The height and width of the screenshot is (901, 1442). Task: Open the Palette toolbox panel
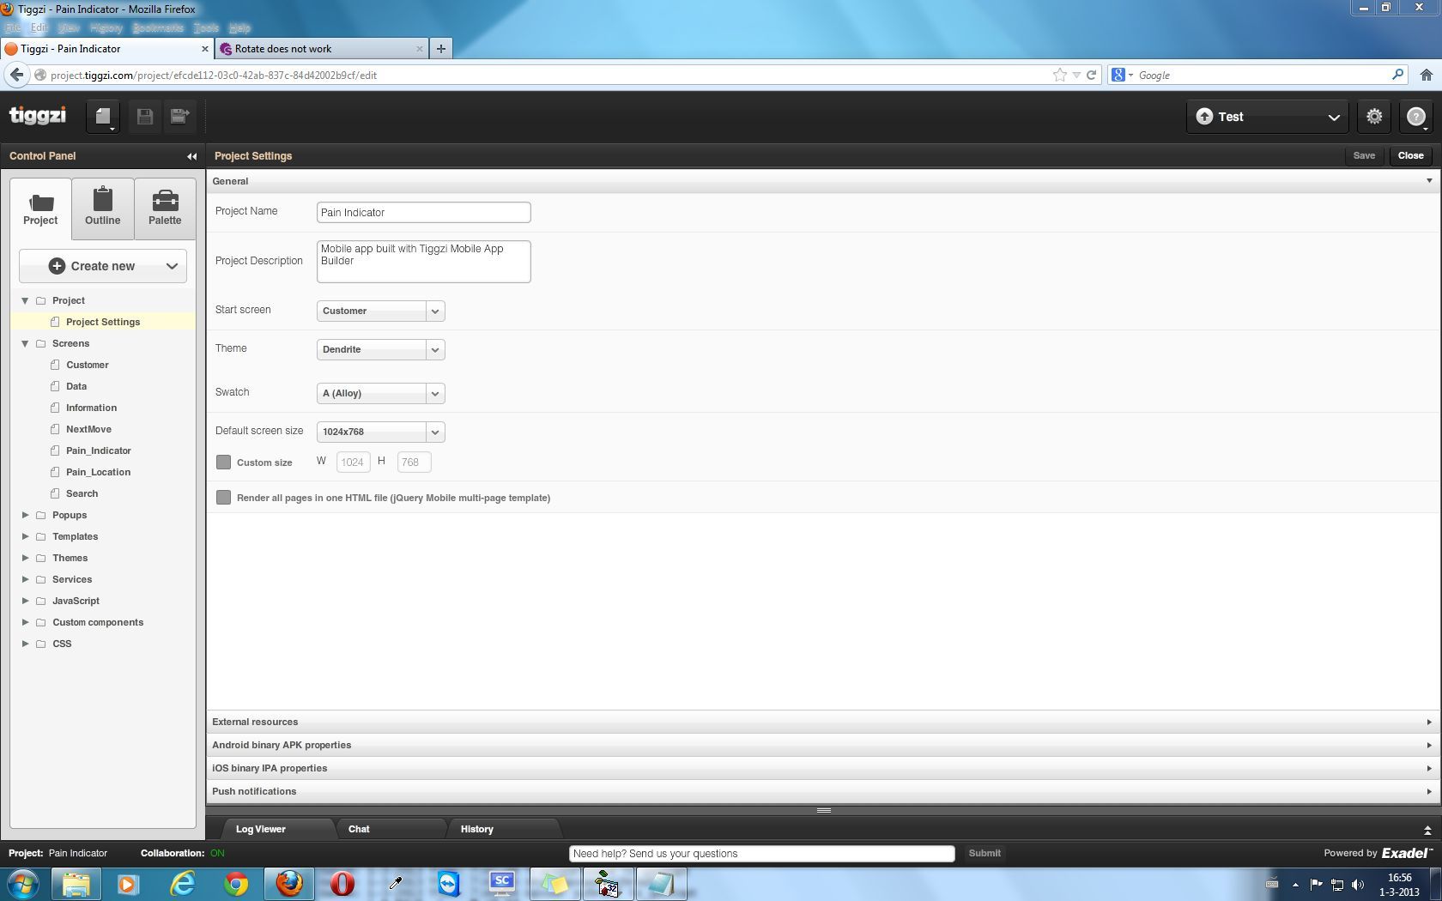point(165,209)
